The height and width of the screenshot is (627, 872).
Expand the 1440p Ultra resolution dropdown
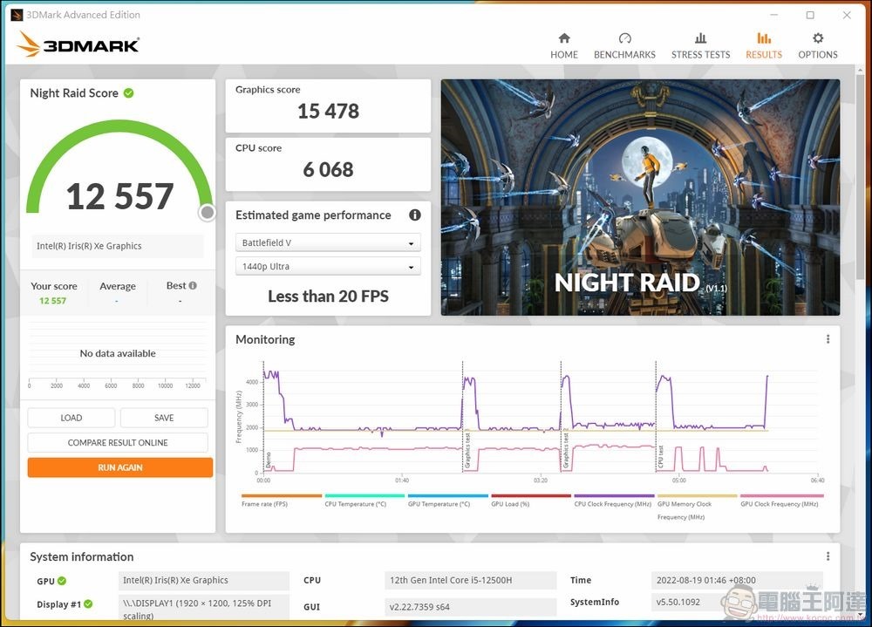click(328, 267)
